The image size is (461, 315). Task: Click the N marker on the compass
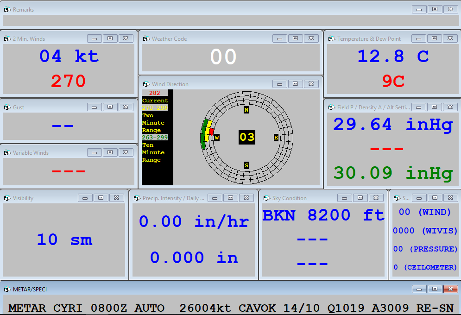click(246, 110)
